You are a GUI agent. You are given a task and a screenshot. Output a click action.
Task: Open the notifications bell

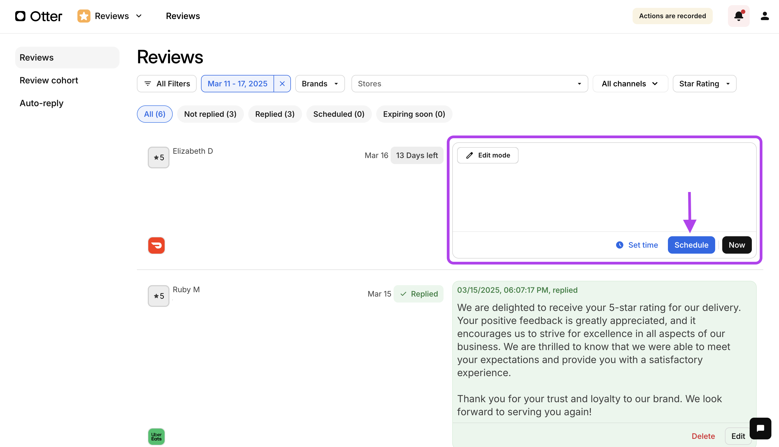point(739,16)
